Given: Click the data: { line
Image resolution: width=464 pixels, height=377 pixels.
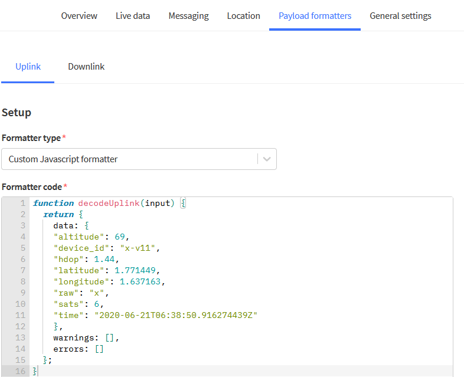Looking at the screenshot, I should coord(71,225).
